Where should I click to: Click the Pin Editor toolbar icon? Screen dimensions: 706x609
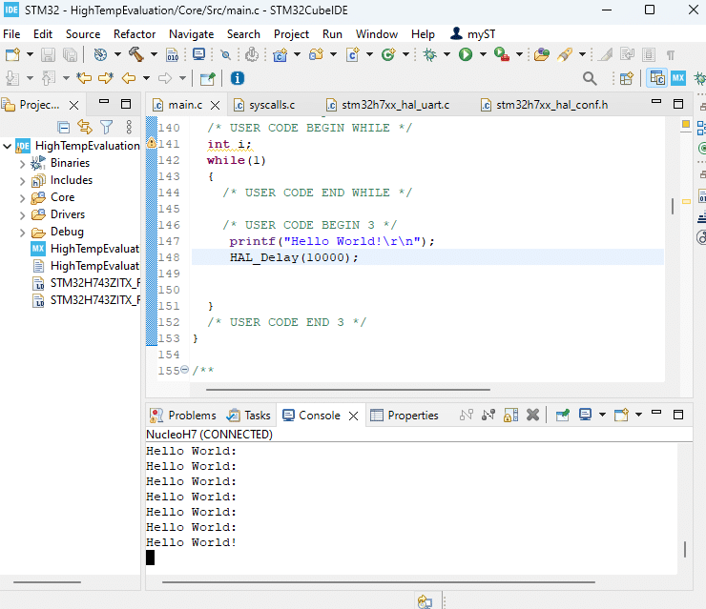coord(208,79)
